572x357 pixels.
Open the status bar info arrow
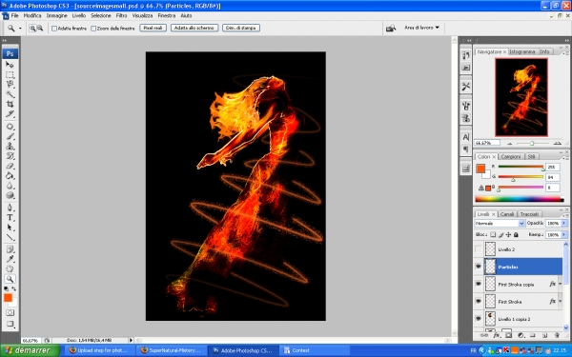[131, 340]
